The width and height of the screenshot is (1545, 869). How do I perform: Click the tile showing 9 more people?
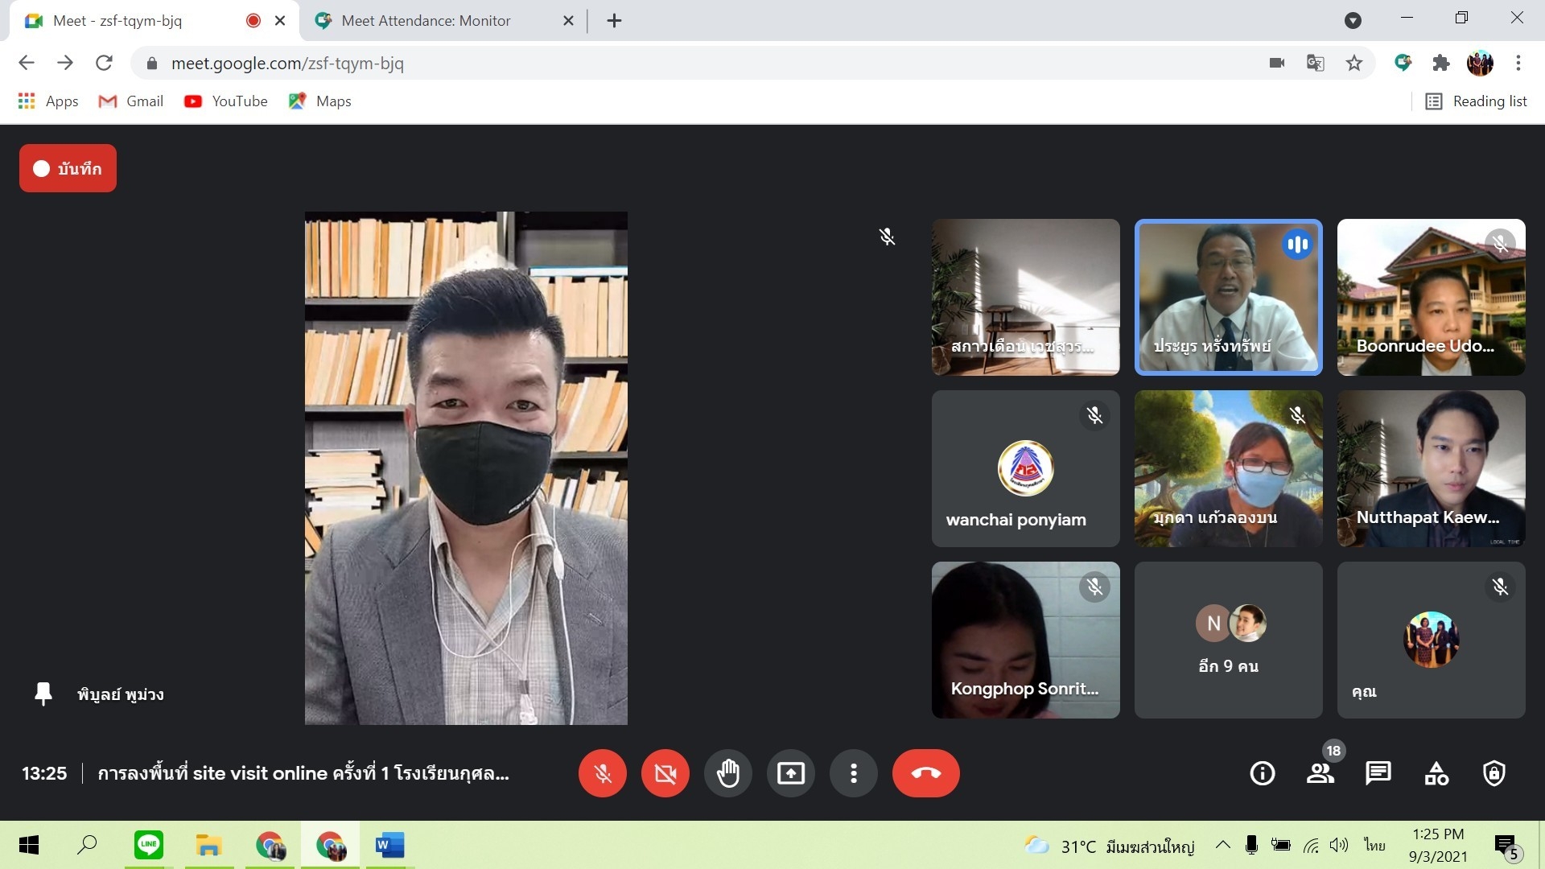[x=1228, y=640]
